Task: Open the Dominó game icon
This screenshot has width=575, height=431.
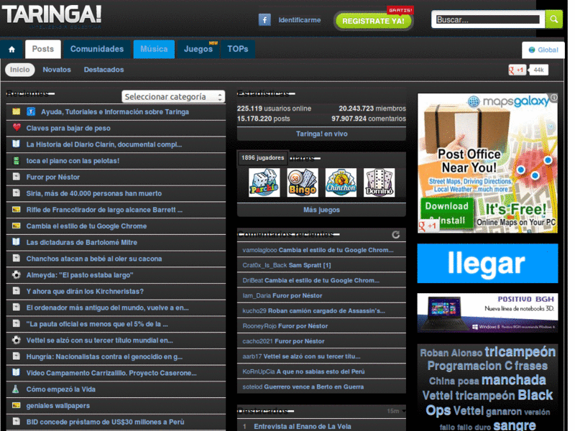Action: [x=379, y=182]
